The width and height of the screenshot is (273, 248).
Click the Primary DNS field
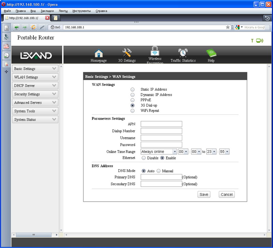coord(161,177)
